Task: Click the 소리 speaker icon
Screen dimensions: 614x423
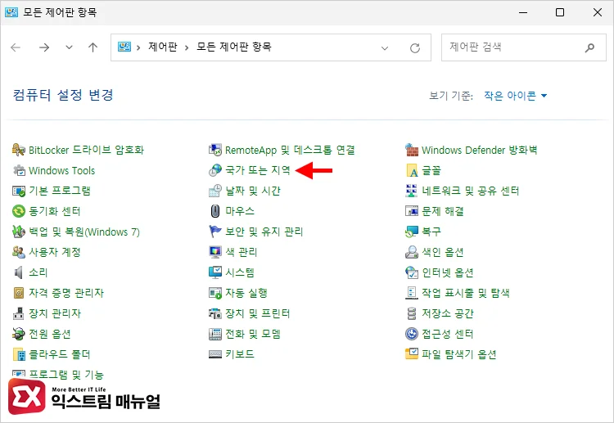Action: click(18, 272)
